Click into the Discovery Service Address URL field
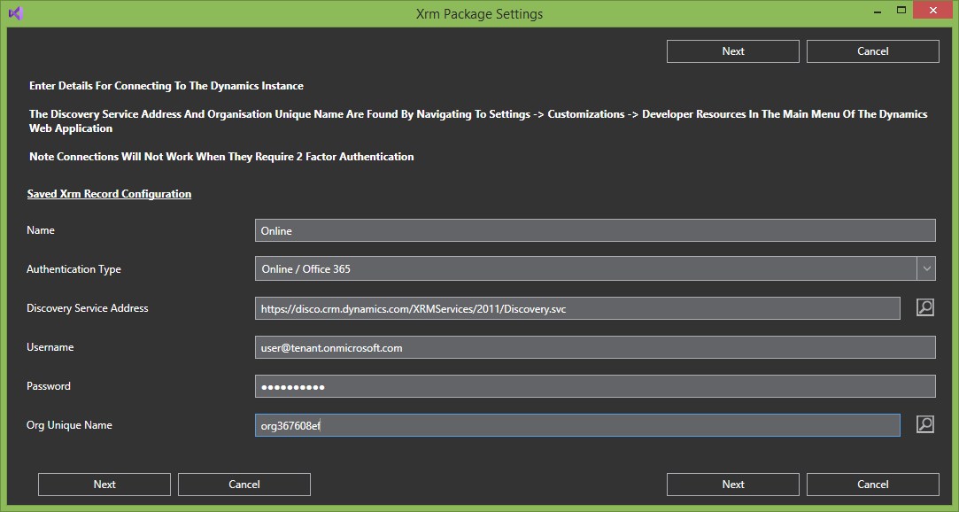Screen dimensions: 959x512 576,308
